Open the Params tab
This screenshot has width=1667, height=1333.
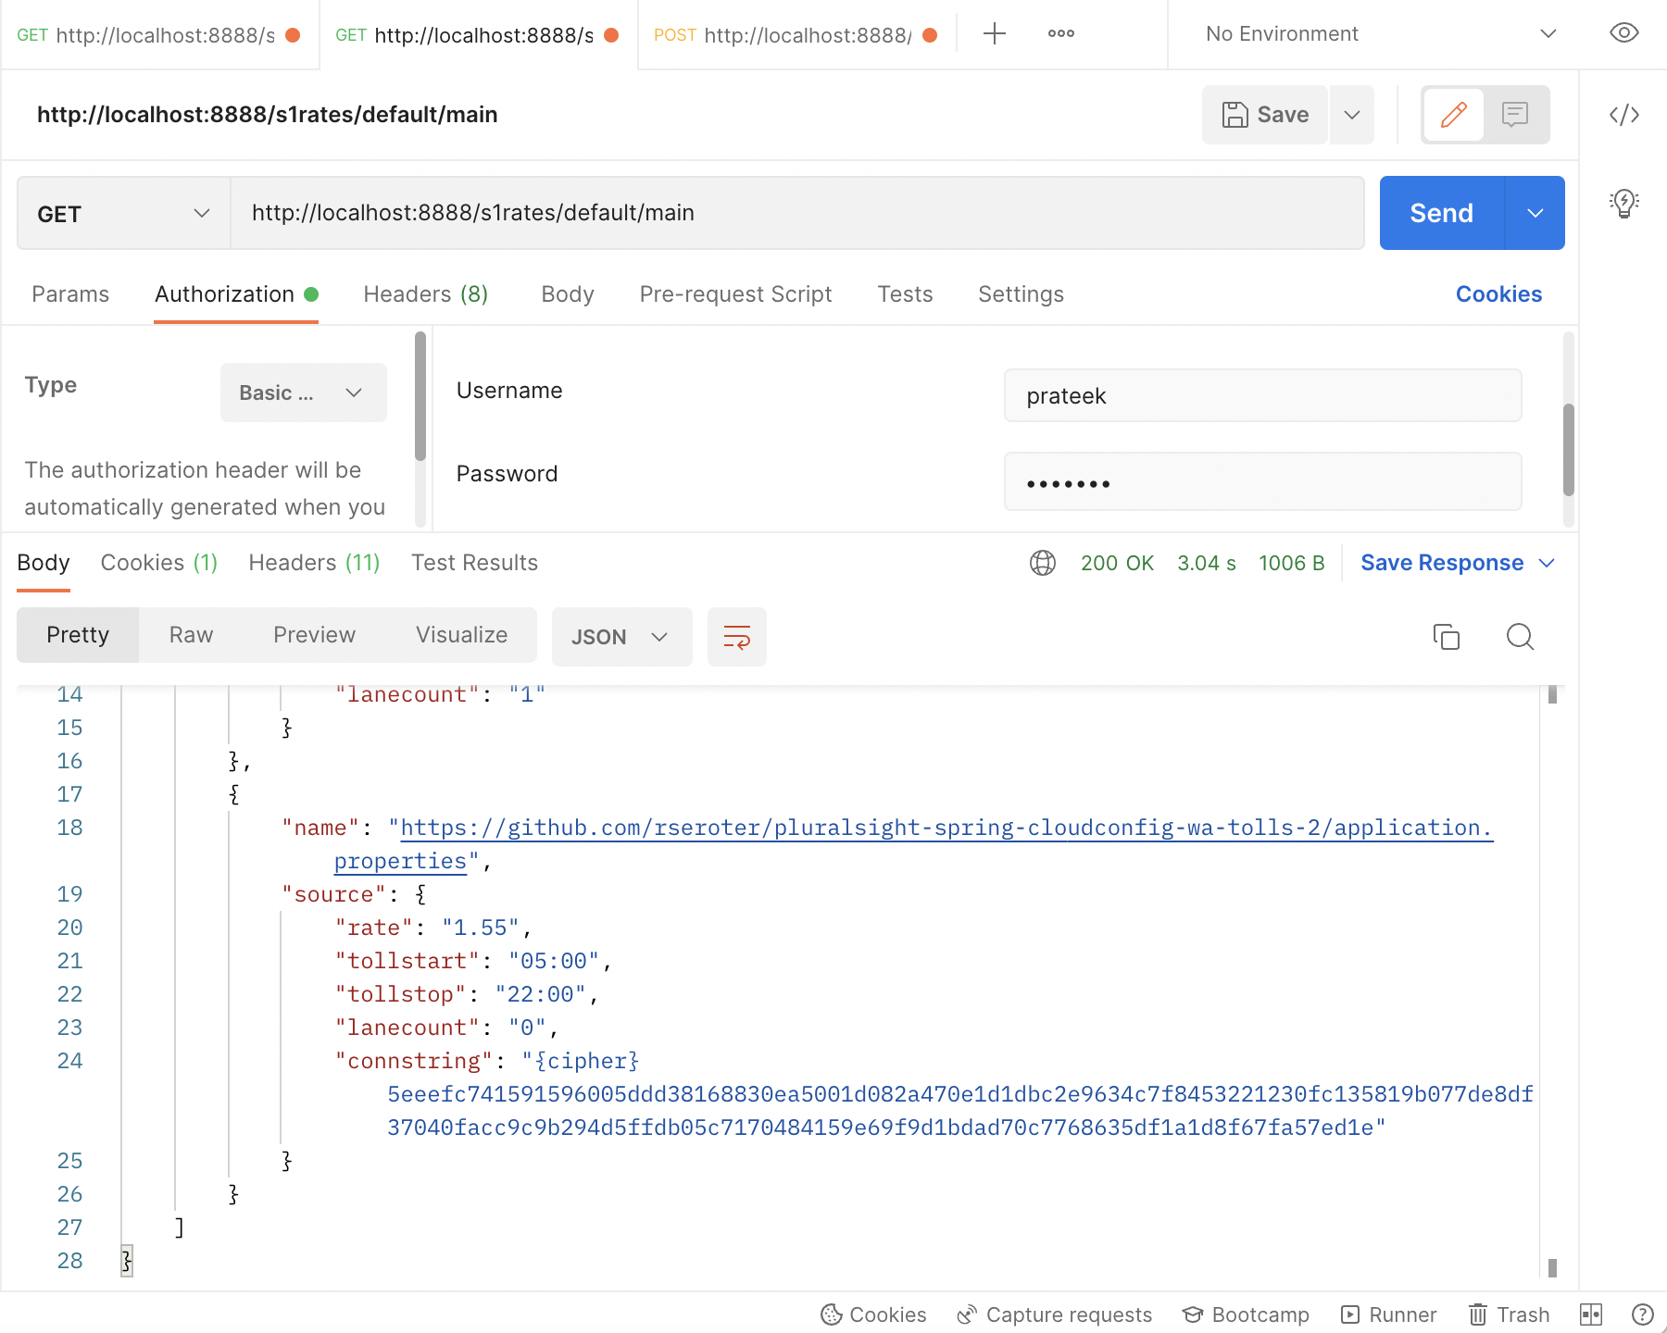(x=70, y=294)
